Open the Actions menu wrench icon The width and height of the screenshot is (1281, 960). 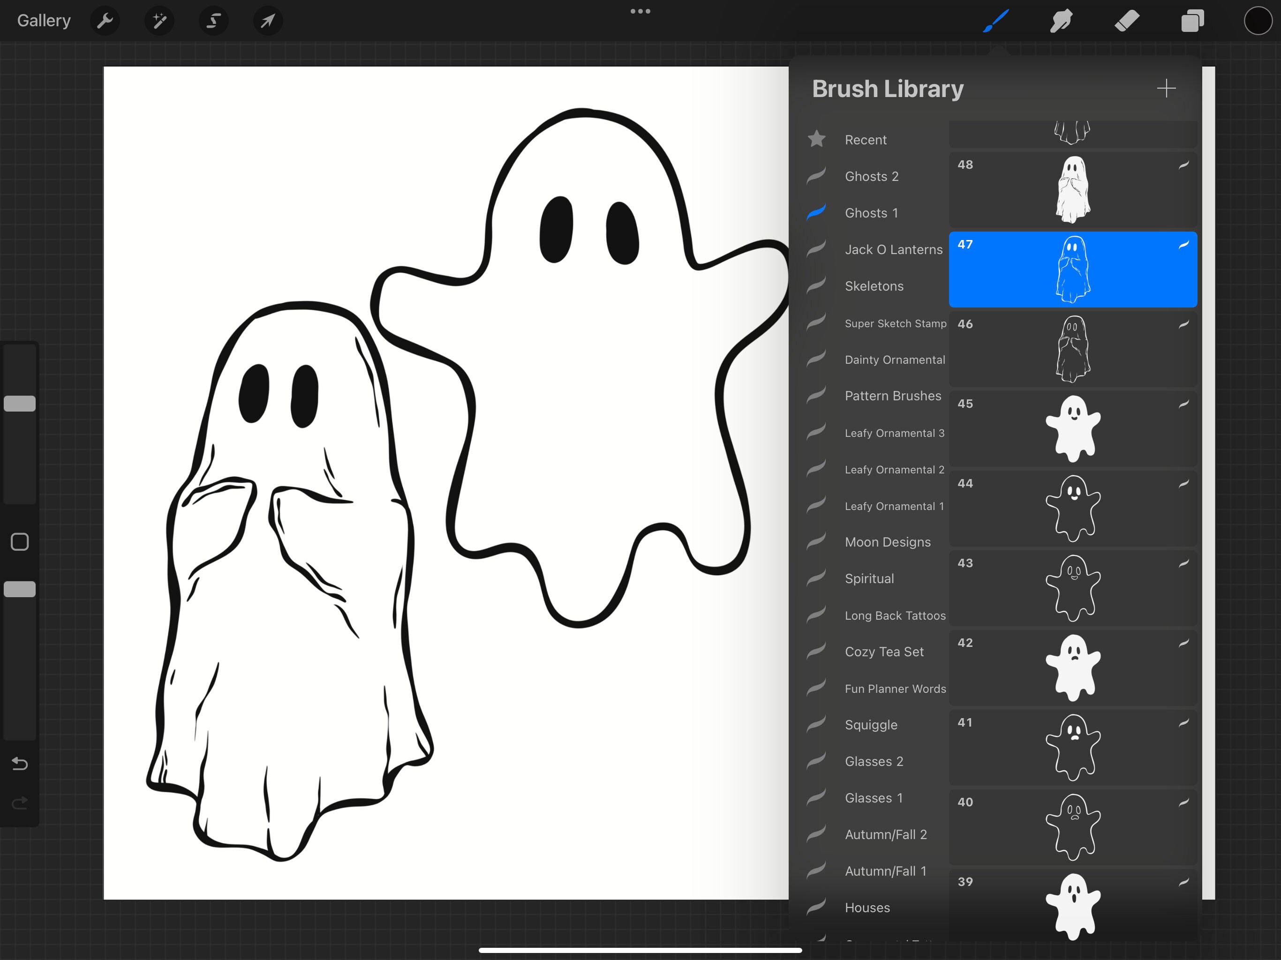click(105, 21)
